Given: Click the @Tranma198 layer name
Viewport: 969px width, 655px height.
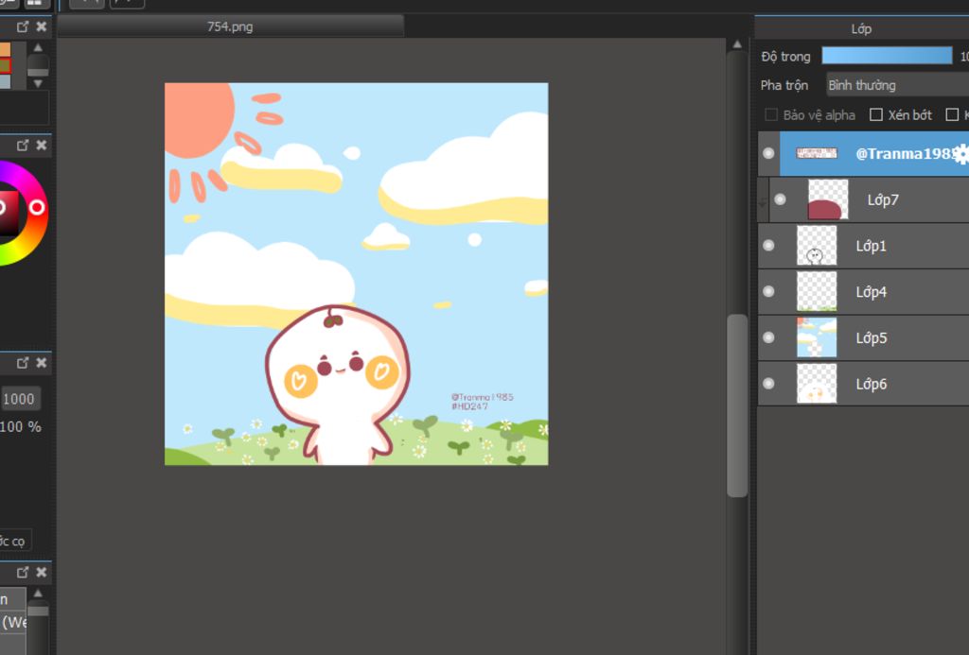Looking at the screenshot, I should click(x=905, y=154).
